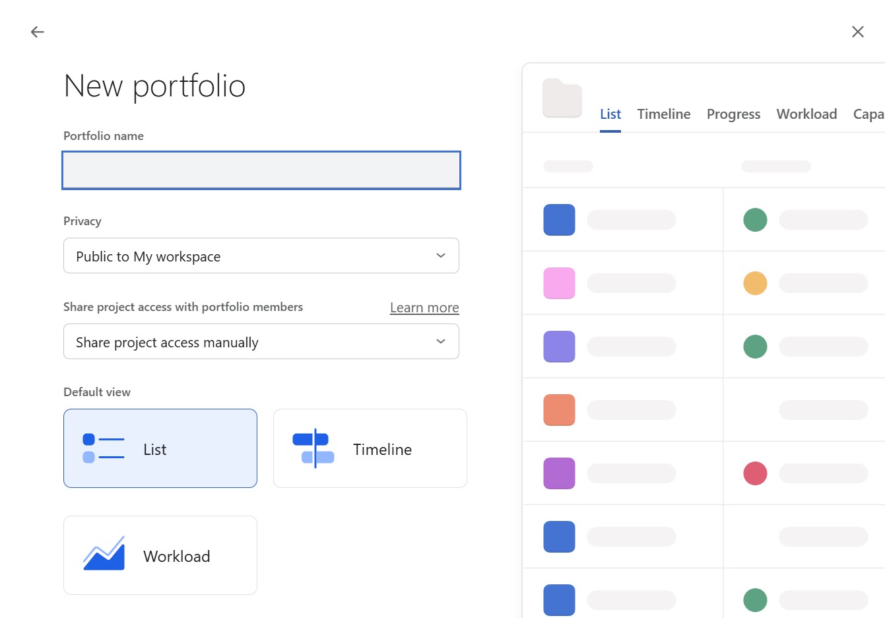Open the Share project access dropdown

261,341
